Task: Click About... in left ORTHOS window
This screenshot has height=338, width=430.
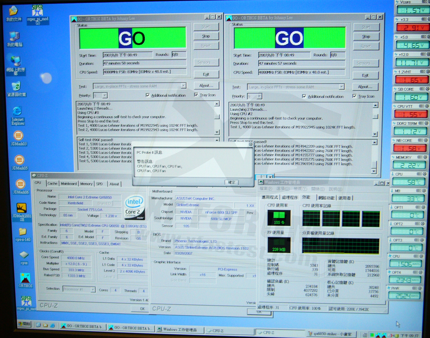Action: pyautogui.click(x=206, y=86)
